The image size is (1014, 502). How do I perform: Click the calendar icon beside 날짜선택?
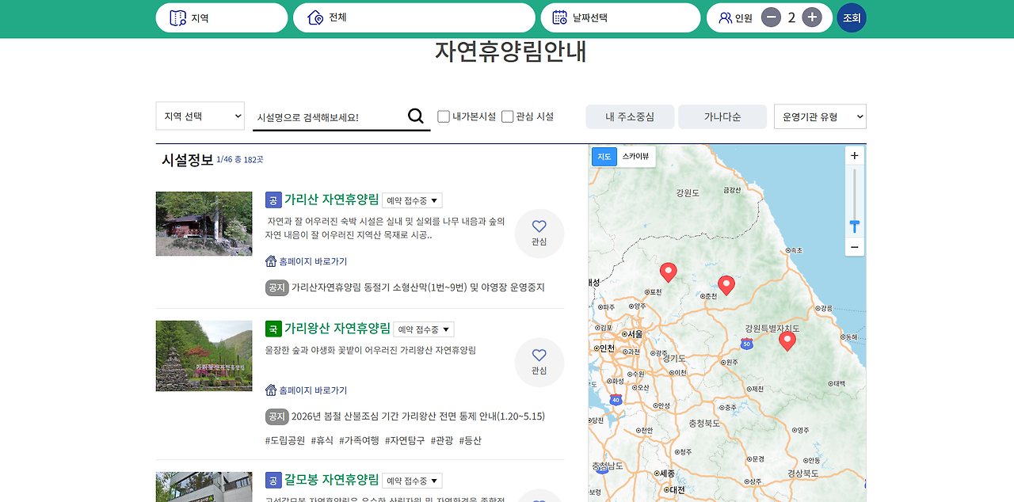[x=559, y=17]
